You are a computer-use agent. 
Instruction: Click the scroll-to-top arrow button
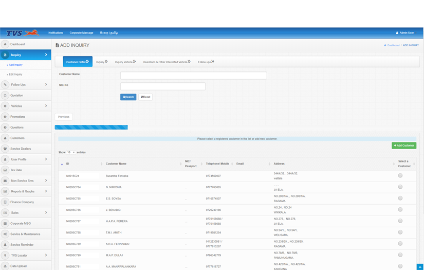(x=420, y=267)
